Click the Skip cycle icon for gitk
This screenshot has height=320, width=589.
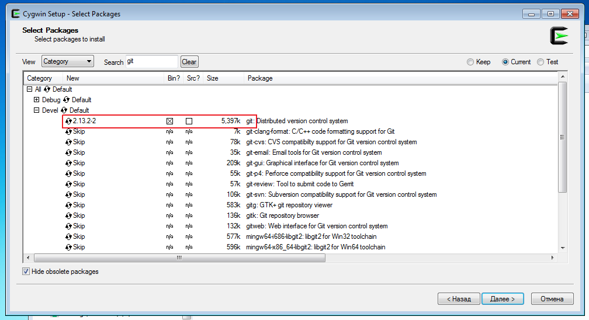[68, 215]
